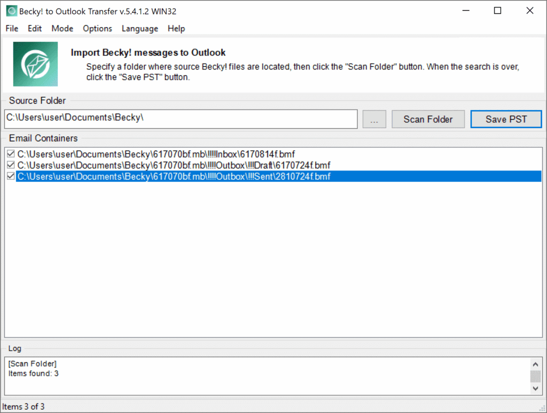
Task: Uncheck the Inbox 6170814f.bmf container checkbox
Action: (11, 154)
